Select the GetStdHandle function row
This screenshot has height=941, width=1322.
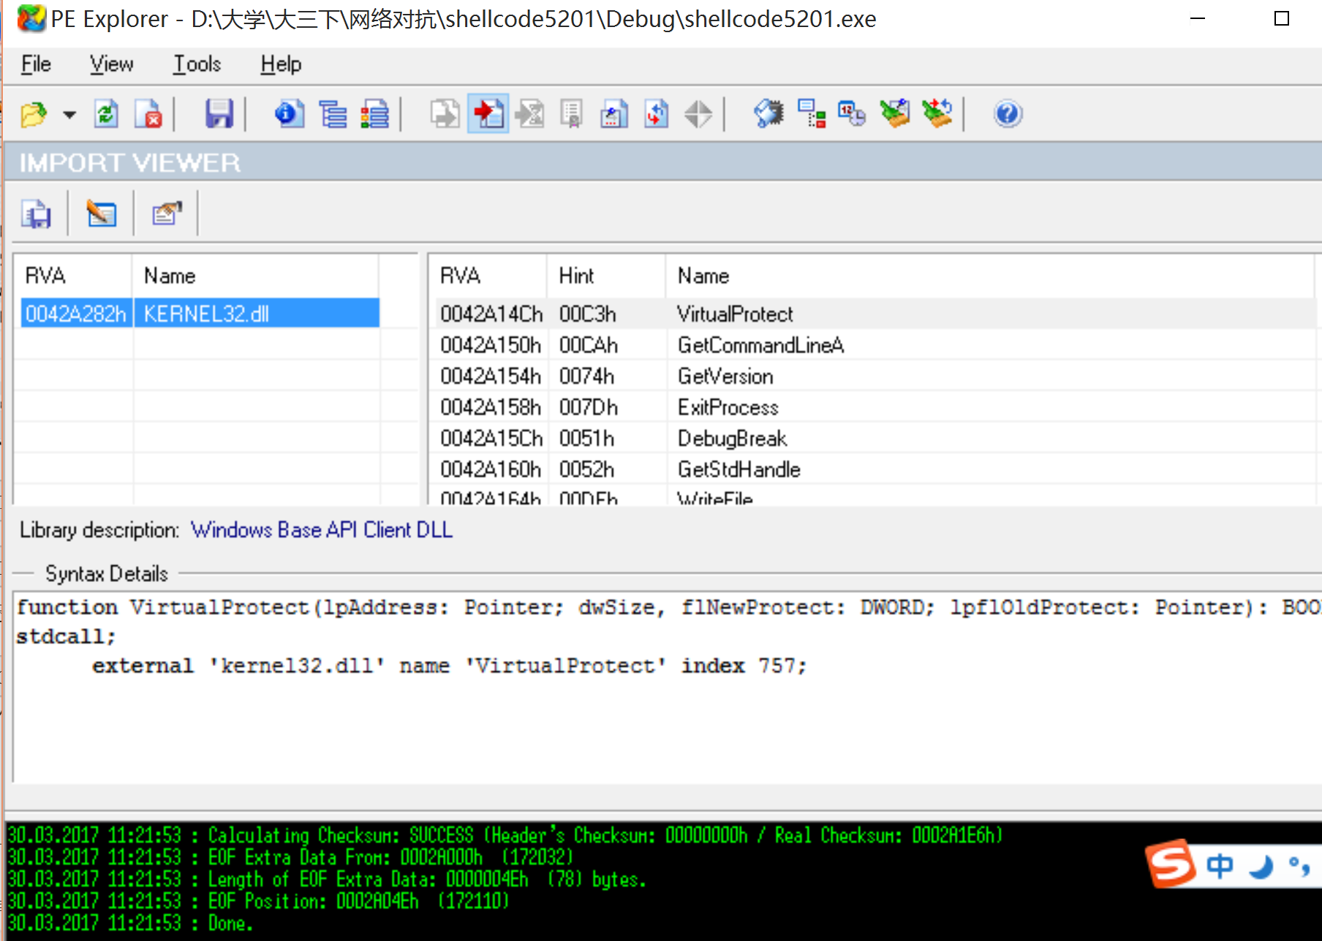pos(876,469)
